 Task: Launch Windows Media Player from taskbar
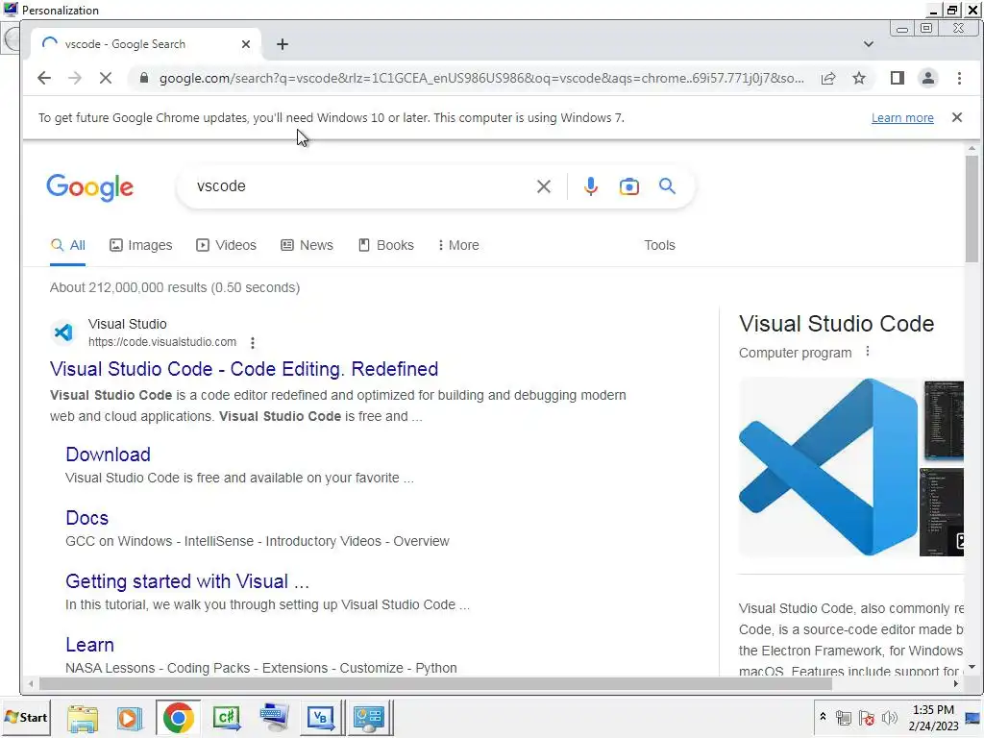point(129,718)
